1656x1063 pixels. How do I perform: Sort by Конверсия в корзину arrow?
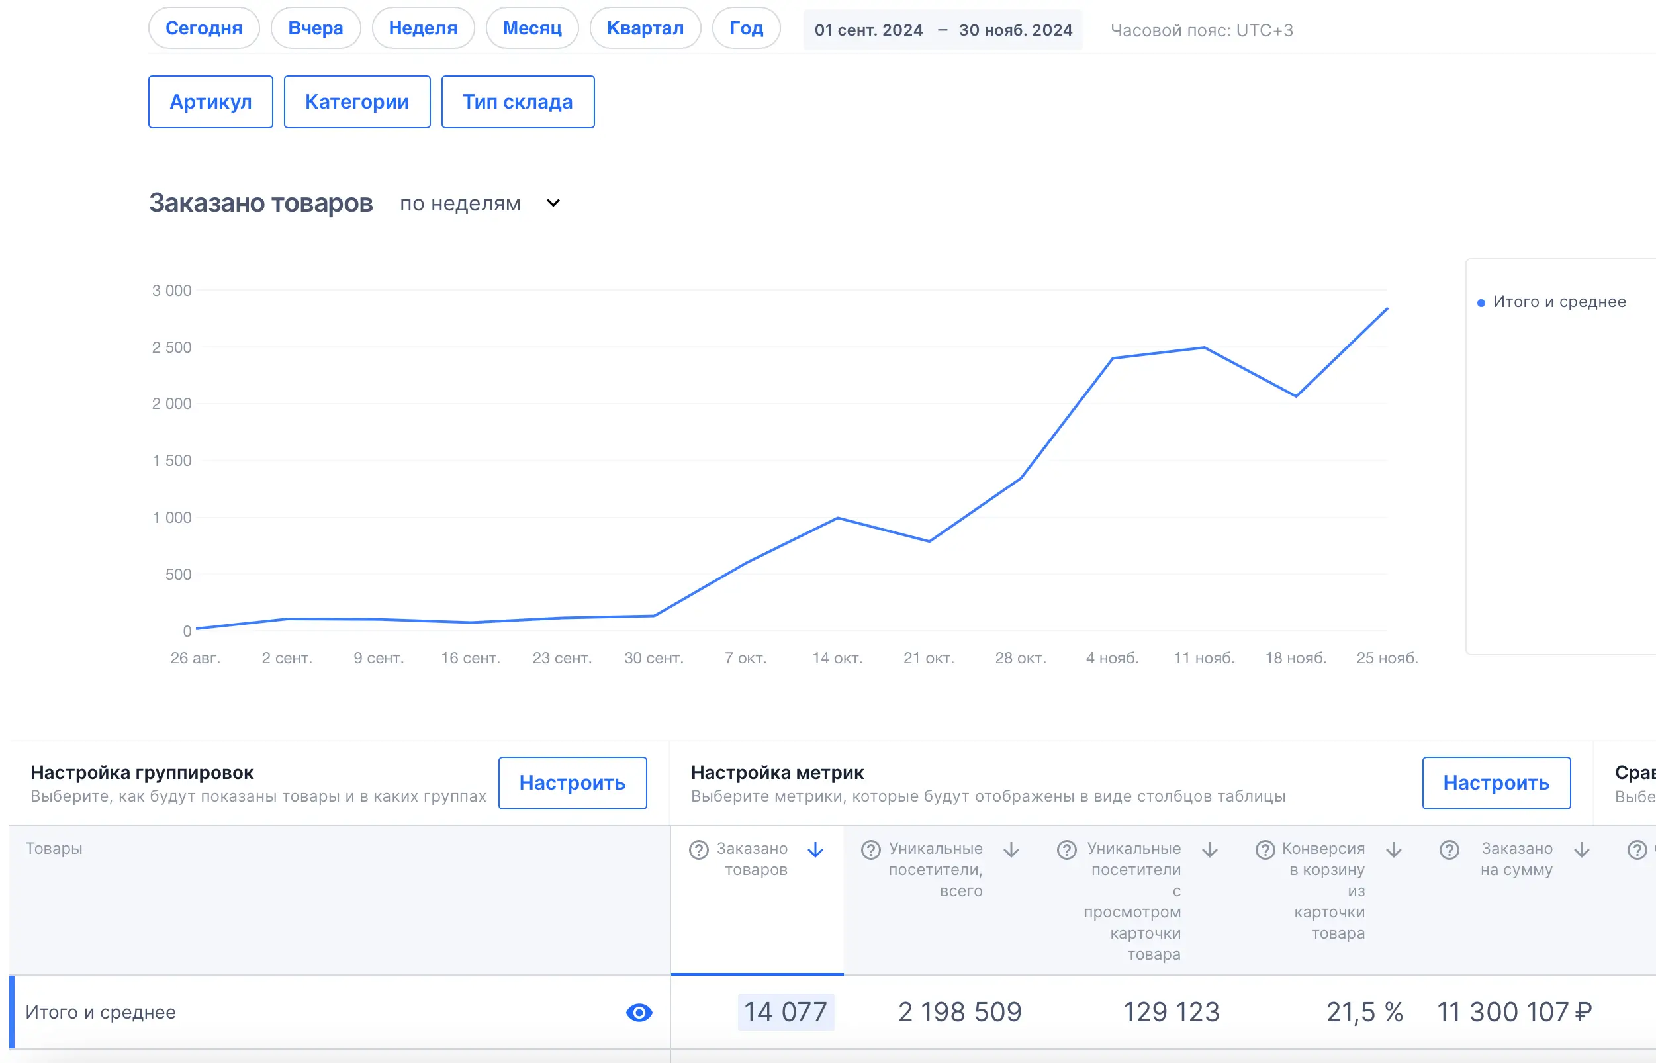click(x=1394, y=850)
